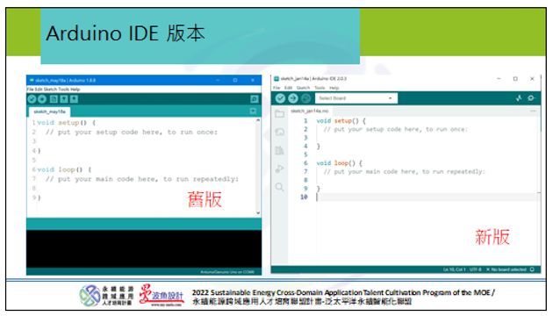Image resolution: width=553 pixels, height=316 pixels.
Task: Click tab bar ellipsis in IDE 2.0.3
Action: (533, 111)
